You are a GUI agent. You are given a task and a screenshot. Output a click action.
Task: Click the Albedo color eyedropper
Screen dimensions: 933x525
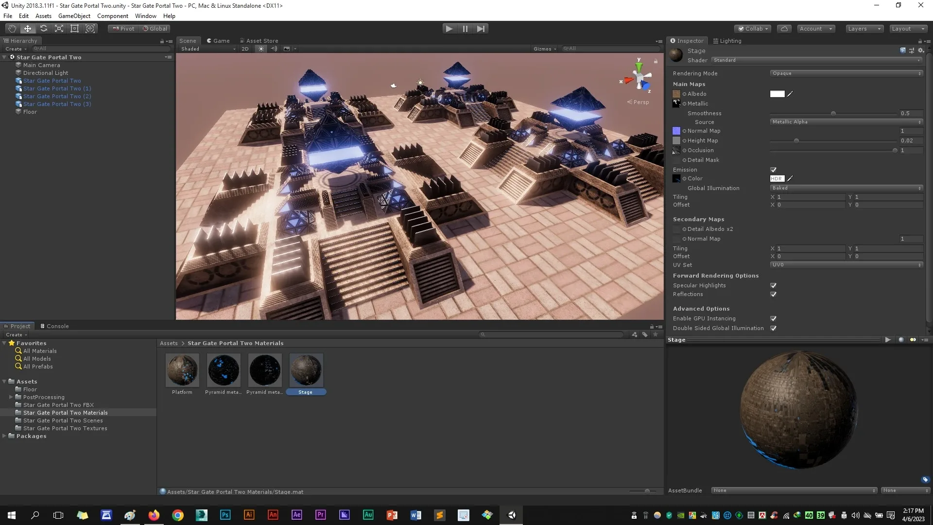point(790,94)
